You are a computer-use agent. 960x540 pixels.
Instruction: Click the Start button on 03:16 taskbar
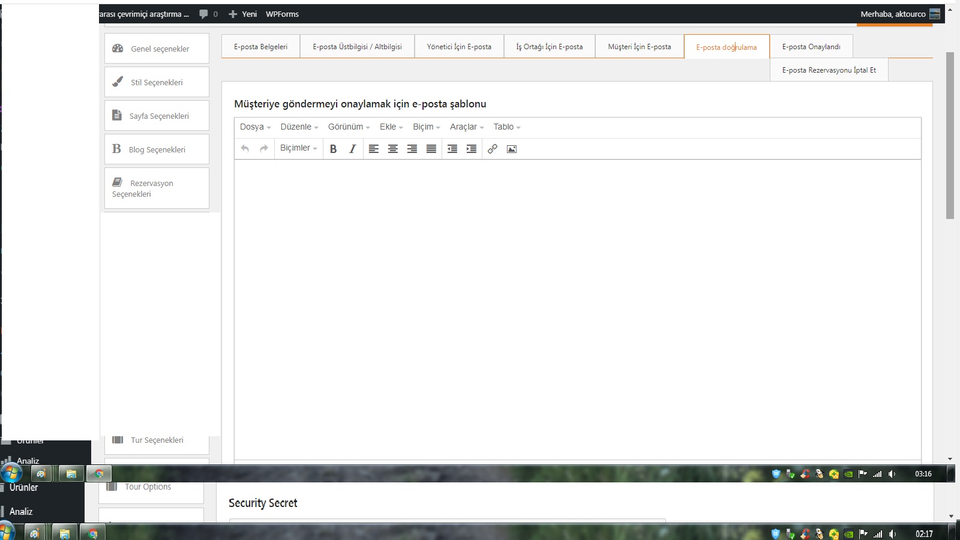[11, 473]
